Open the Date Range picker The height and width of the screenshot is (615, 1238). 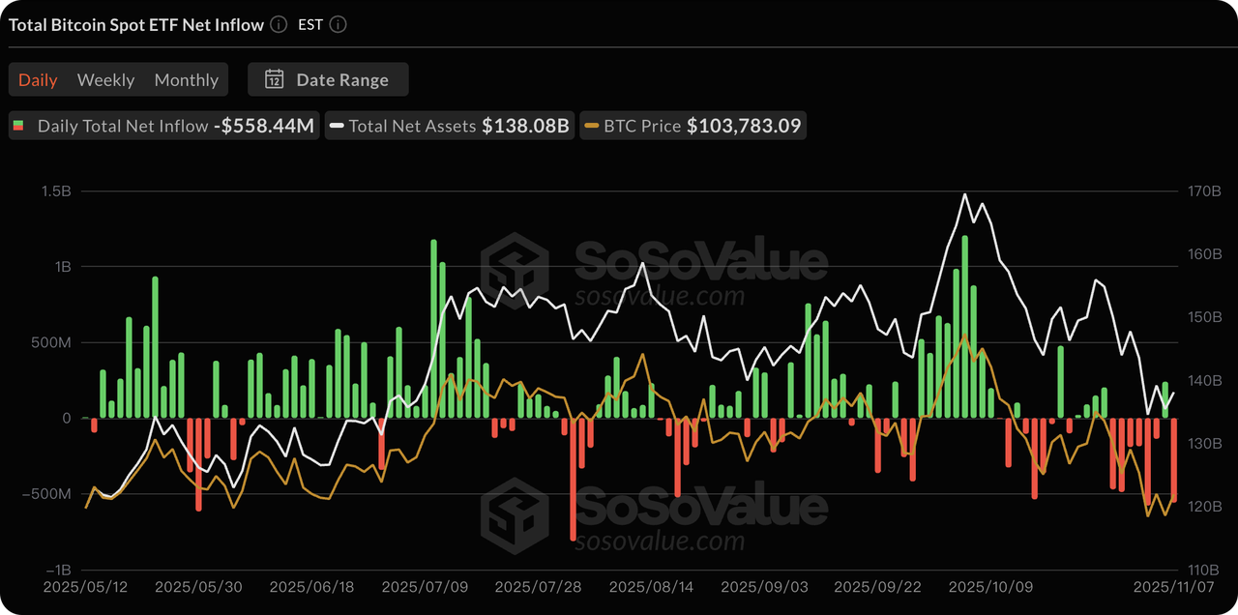point(328,79)
